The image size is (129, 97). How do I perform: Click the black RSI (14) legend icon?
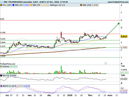click(1, 76)
